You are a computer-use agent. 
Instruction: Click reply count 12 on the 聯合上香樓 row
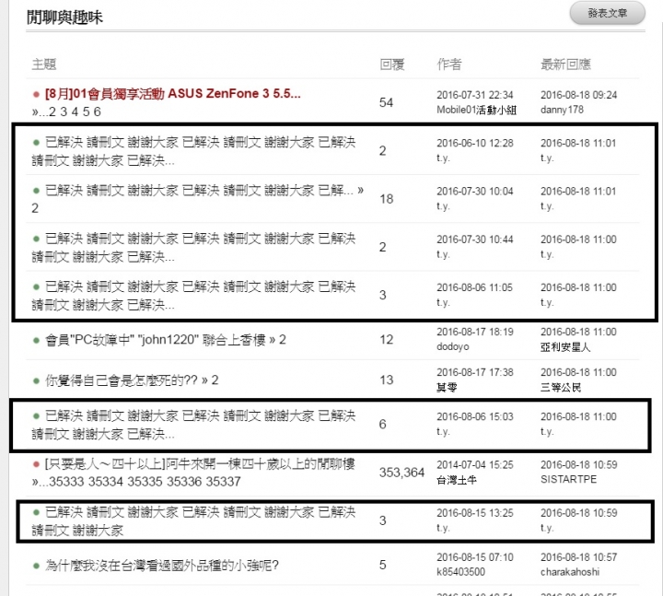point(386,340)
